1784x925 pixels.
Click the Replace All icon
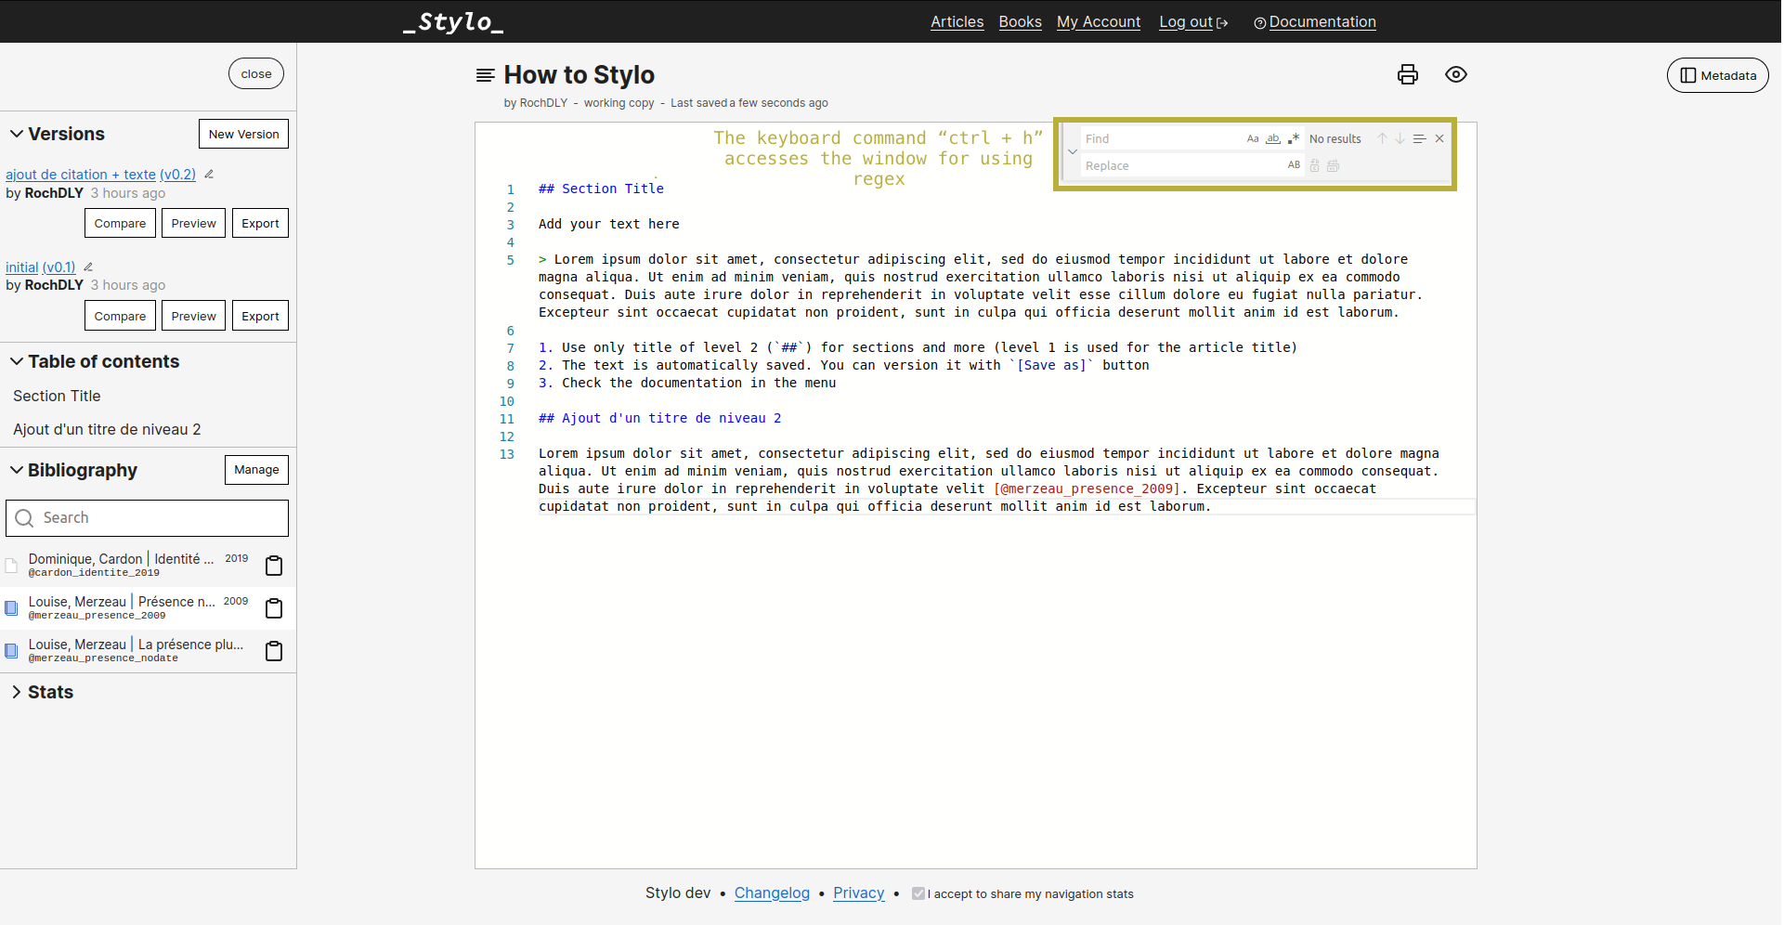(1333, 165)
